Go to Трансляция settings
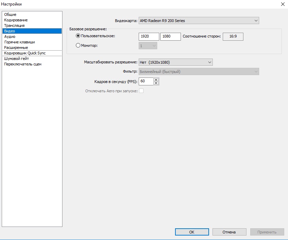The image size is (288, 240). [x=14, y=25]
